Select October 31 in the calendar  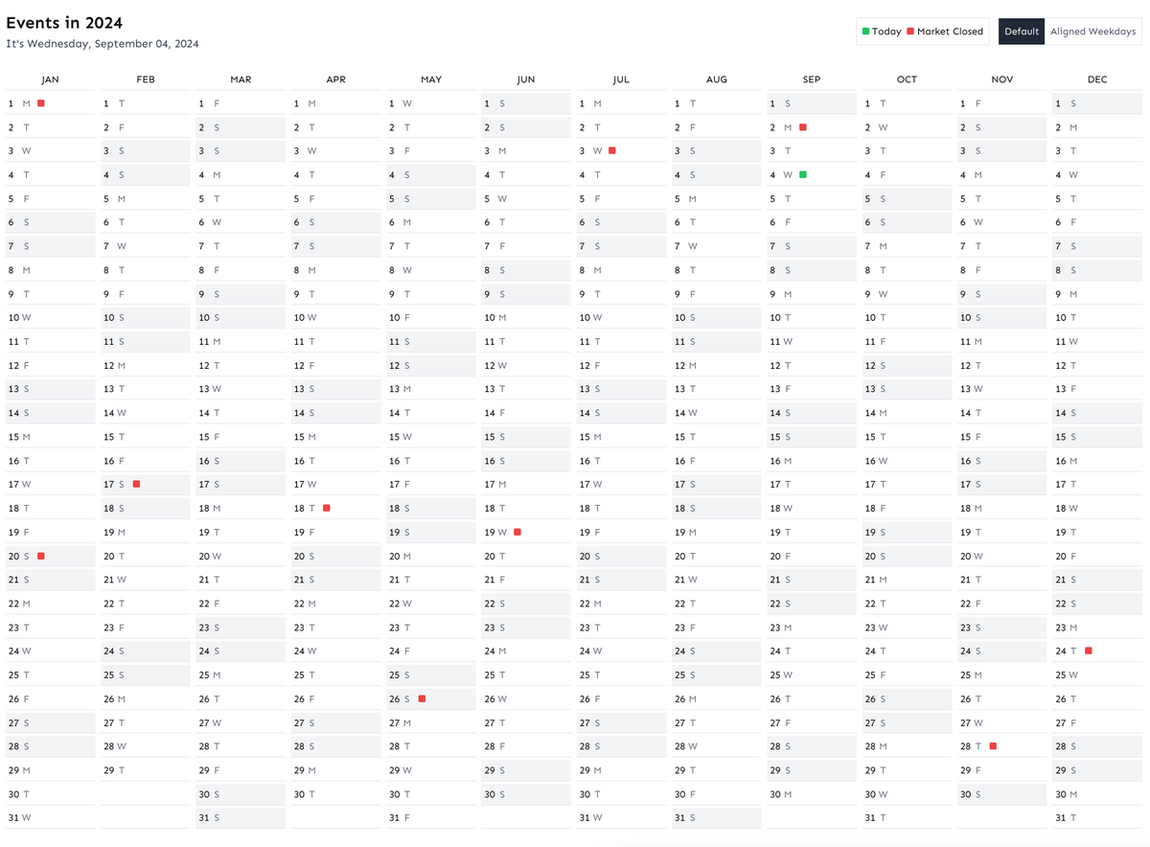pyautogui.click(x=907, y=817)
